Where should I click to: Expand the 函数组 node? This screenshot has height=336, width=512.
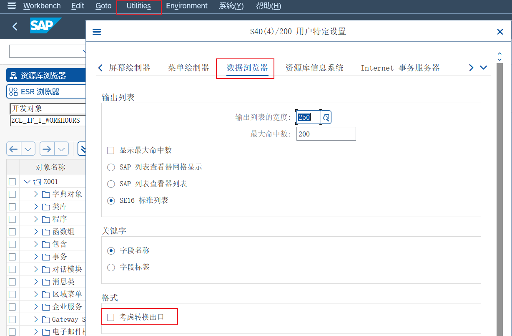36,232
